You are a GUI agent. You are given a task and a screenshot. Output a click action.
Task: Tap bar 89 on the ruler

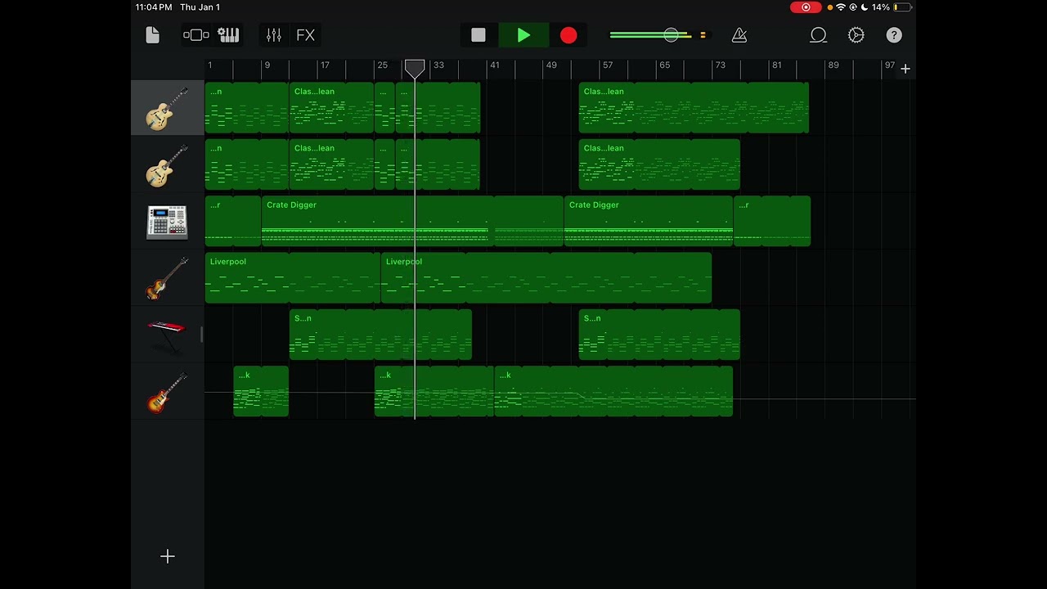833,65
